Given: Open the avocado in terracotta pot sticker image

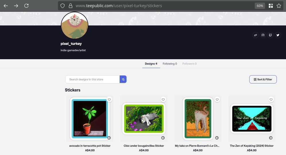Looking at the screenshot, I should click(x=90, y=119).
